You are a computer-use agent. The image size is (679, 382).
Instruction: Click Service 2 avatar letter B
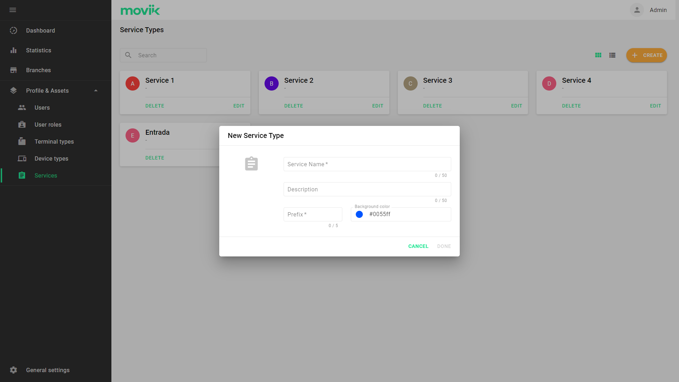coord(272,83)
